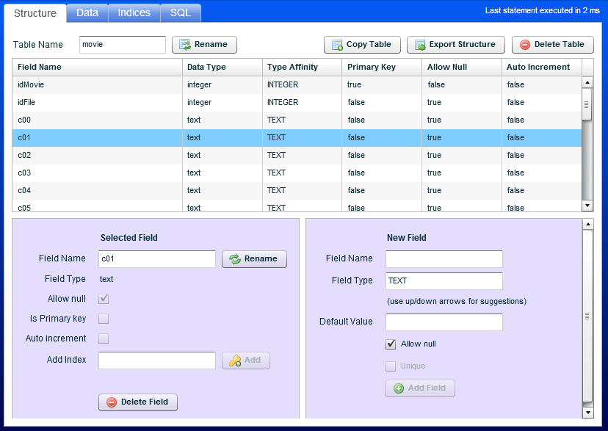608x431 pixels.
Task: Uncheck Allow null in New Field
Action: click(391, 344)
